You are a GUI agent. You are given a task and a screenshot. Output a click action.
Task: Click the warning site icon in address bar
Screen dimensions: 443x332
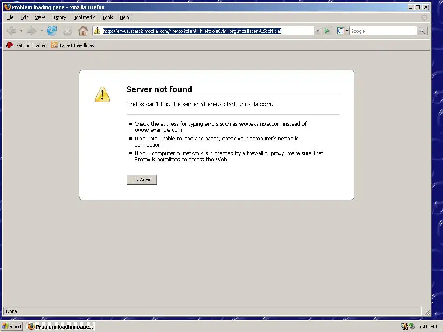[x=97, y=31]
